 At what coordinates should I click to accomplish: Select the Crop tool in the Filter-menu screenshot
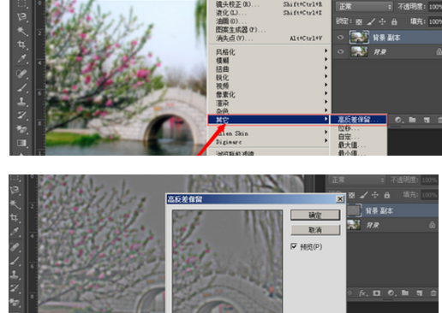point(21,44)
